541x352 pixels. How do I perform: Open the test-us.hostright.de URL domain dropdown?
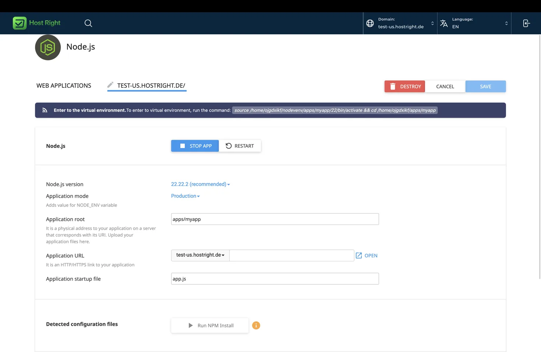(x=200, y=255)
